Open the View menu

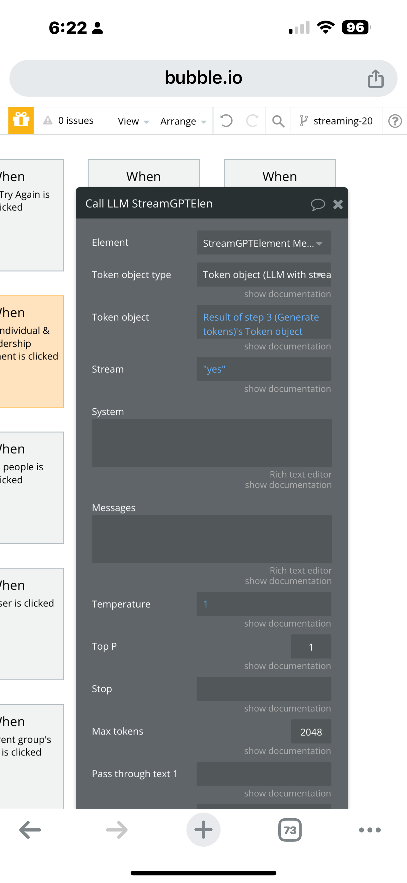tap(133, 121)
